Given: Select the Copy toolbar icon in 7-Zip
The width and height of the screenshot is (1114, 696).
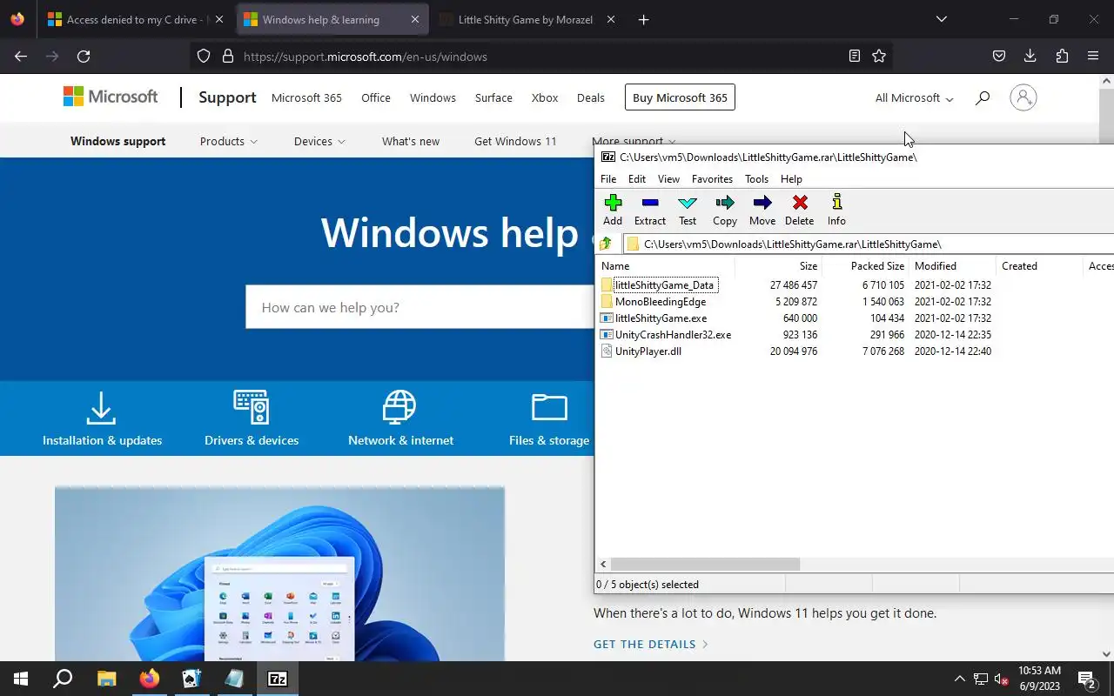Looking at the screenshot, I should 724,210.
